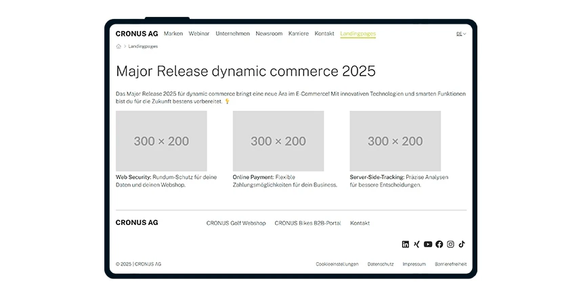Open the TikTok social icon
This screenshot has width=581, height=304.
(462, 244)
